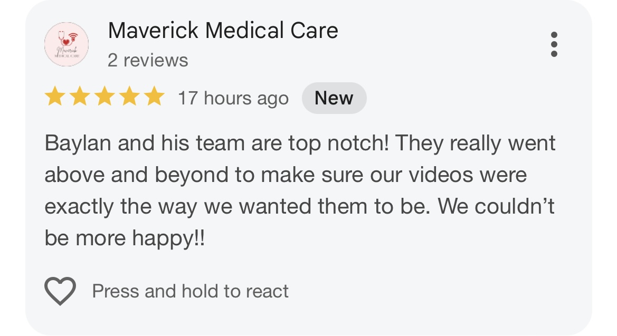The height and width of the screenshot is (336, 617).
Task: Select the fourth gold rating star
Action: click(129, 97)
